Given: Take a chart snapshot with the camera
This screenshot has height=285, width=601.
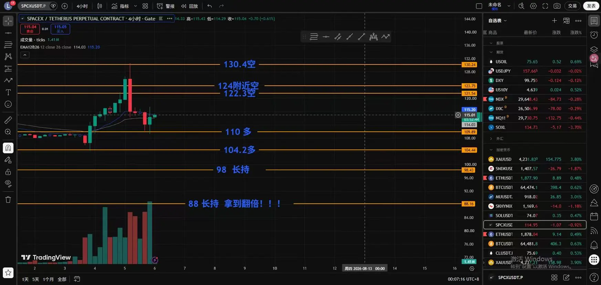Looking at the screenshot, I should tap(557, 6).
